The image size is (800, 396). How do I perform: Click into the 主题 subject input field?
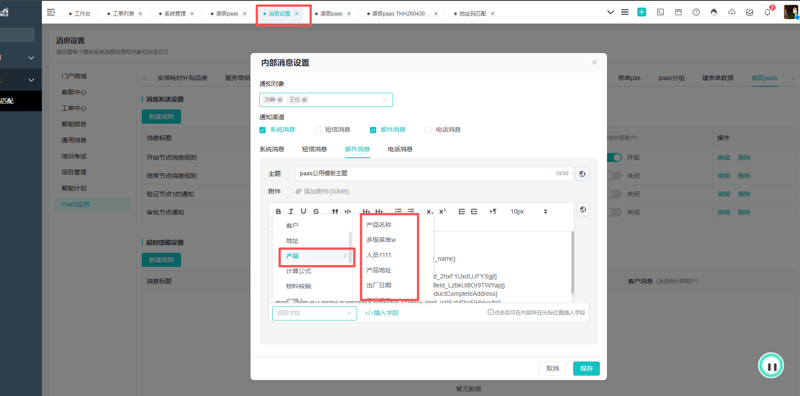pos(434,174)
